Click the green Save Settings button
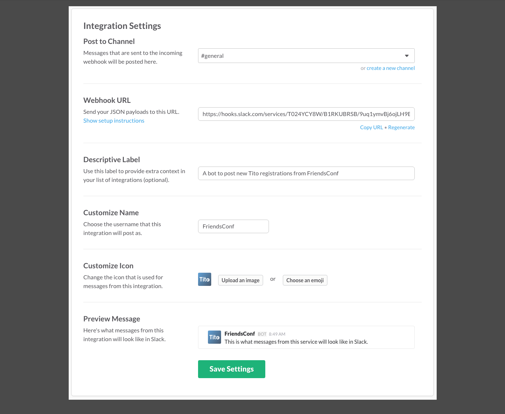This screenshot has width=505, height=414. (232, 369)
